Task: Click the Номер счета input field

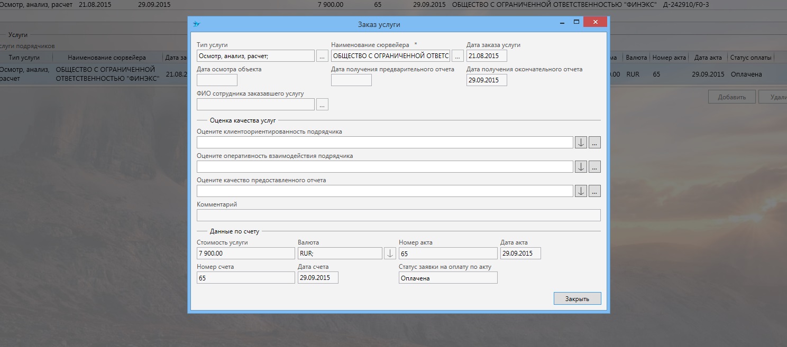Action: click(x=245, y=277)
